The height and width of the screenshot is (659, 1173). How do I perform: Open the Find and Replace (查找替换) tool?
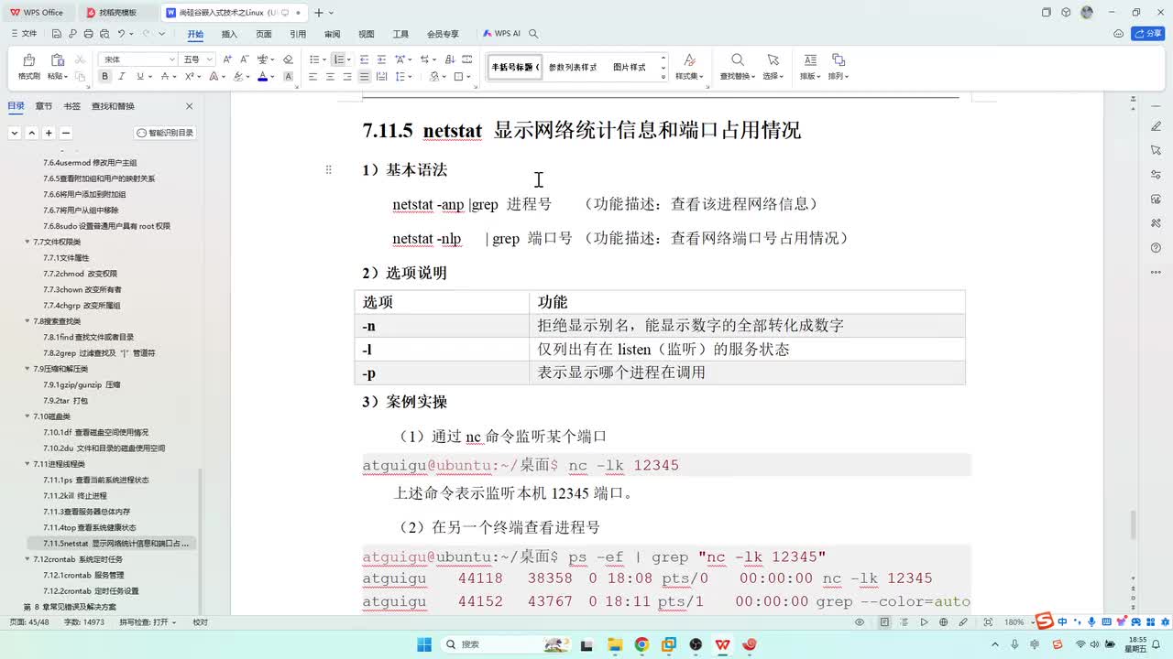(737, 66)
